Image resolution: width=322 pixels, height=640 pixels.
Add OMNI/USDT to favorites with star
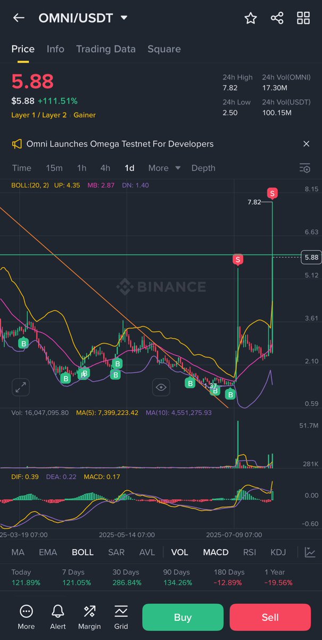(x=251, y=18)
